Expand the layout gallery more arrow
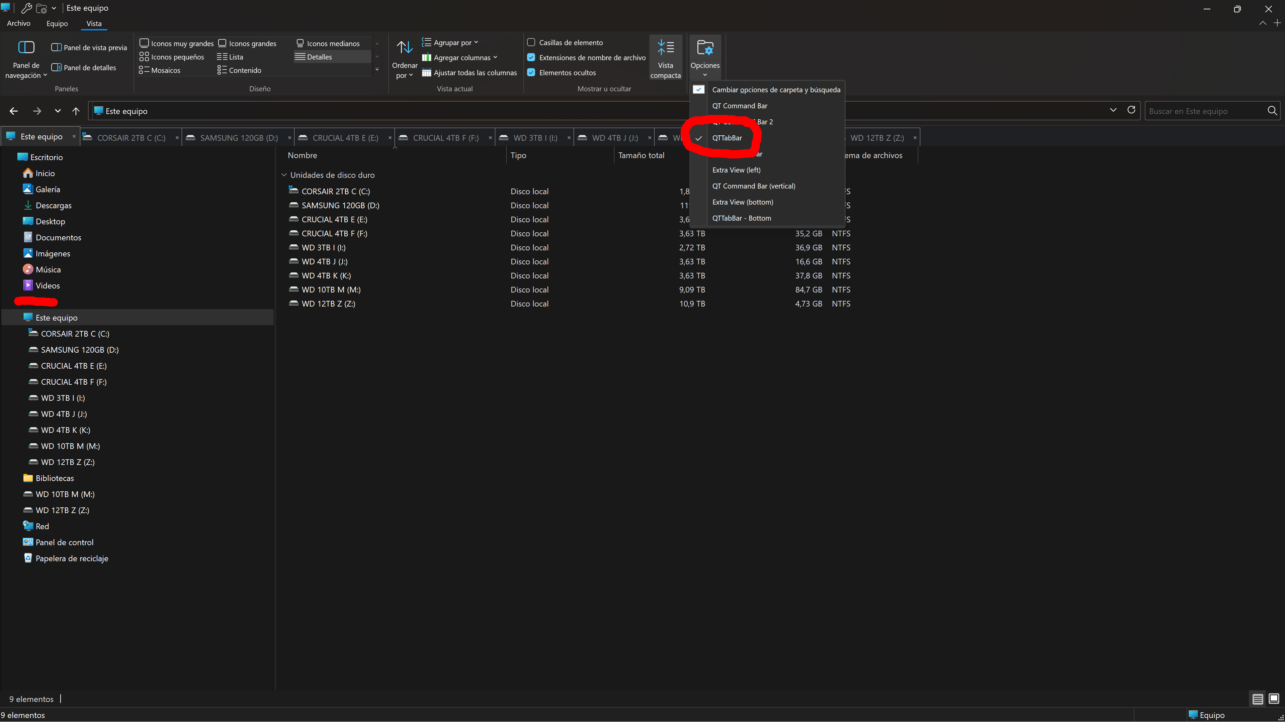 click(x=377, y=70)
